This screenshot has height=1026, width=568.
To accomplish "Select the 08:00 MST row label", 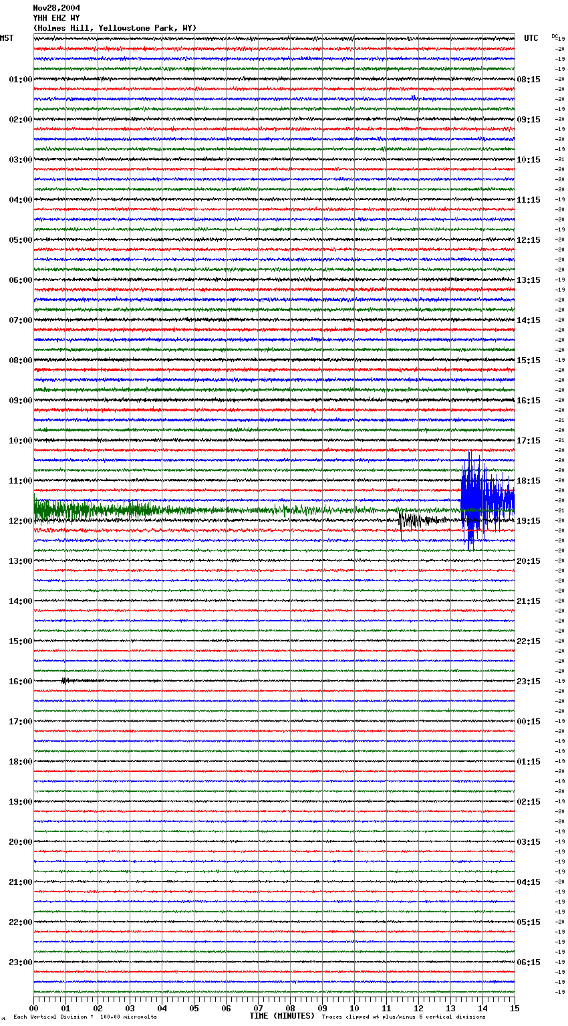I will 20,361.
